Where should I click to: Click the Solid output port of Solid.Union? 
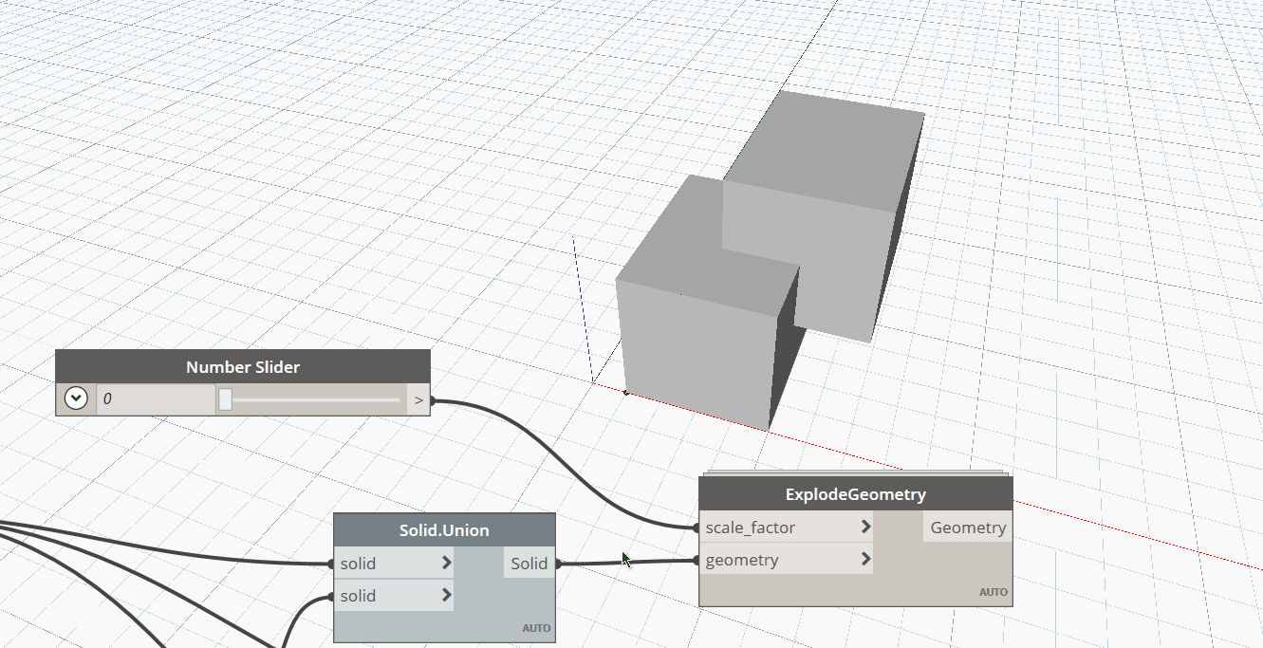(529, 564)
